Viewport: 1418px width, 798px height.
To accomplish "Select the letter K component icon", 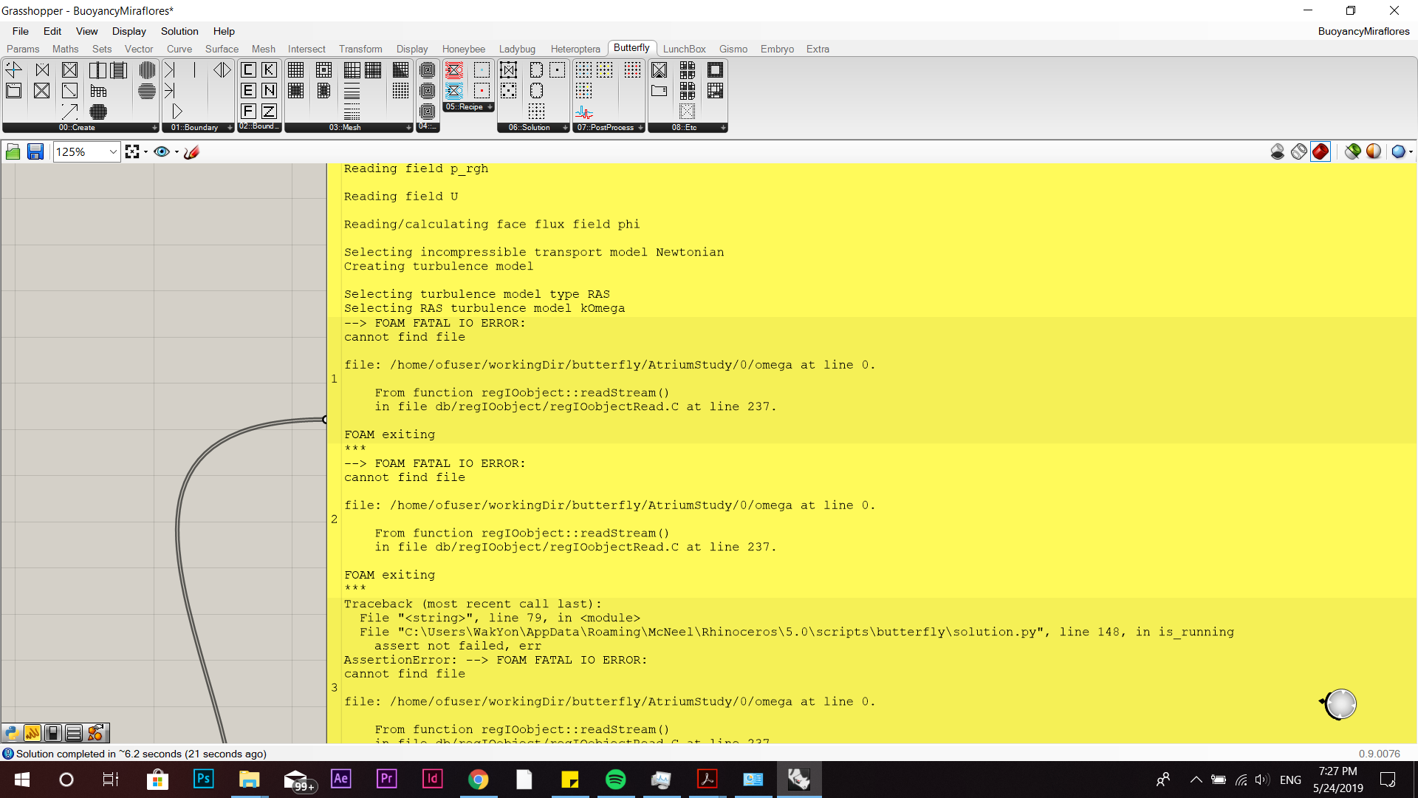I will tap(270, 70).
